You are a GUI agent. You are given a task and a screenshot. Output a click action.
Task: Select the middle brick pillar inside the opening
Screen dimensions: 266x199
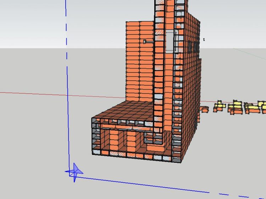[132, 140]
